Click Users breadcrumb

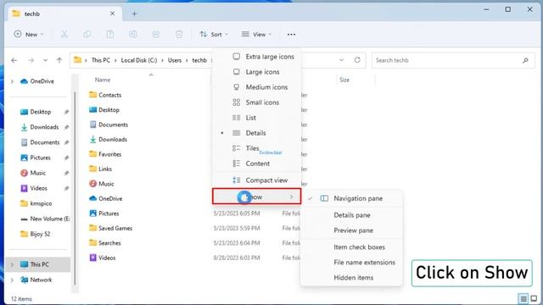pos(175,60)
